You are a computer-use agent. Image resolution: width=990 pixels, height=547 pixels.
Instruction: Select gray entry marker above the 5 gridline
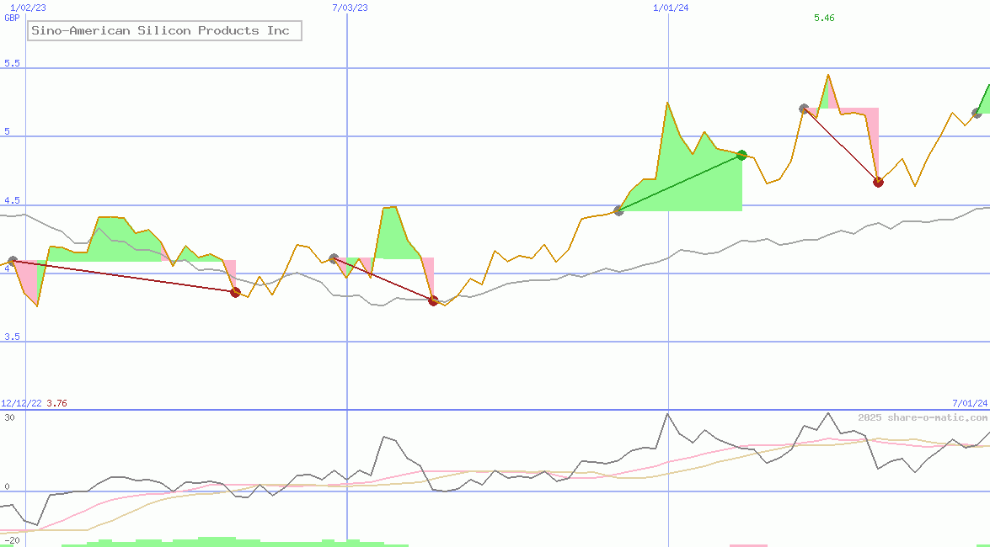click(804, 109)
